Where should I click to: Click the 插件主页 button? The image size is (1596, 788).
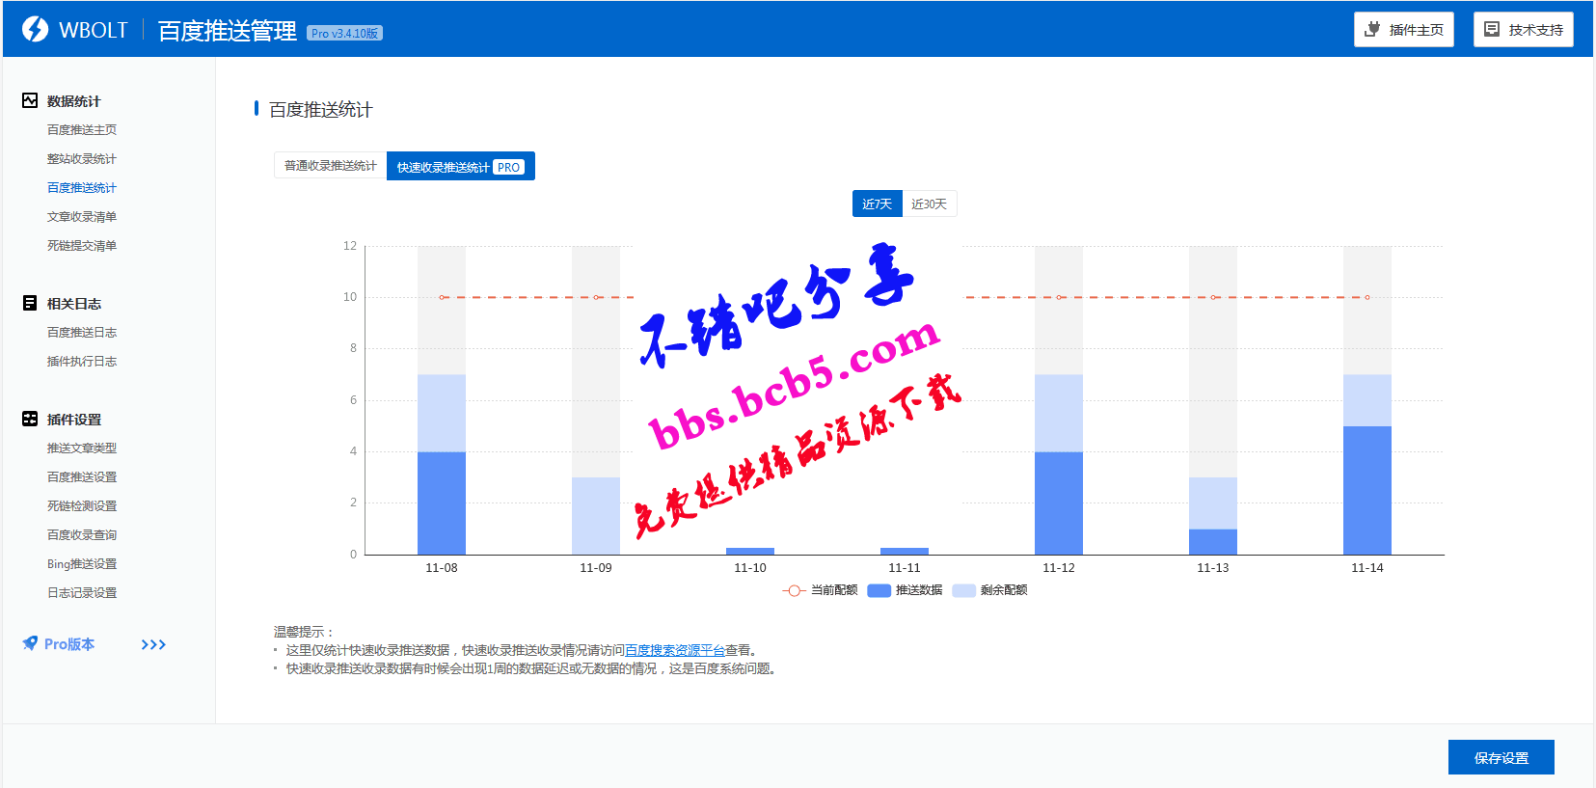(1403, 29)
